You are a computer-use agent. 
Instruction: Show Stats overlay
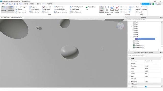coord(138,7)
